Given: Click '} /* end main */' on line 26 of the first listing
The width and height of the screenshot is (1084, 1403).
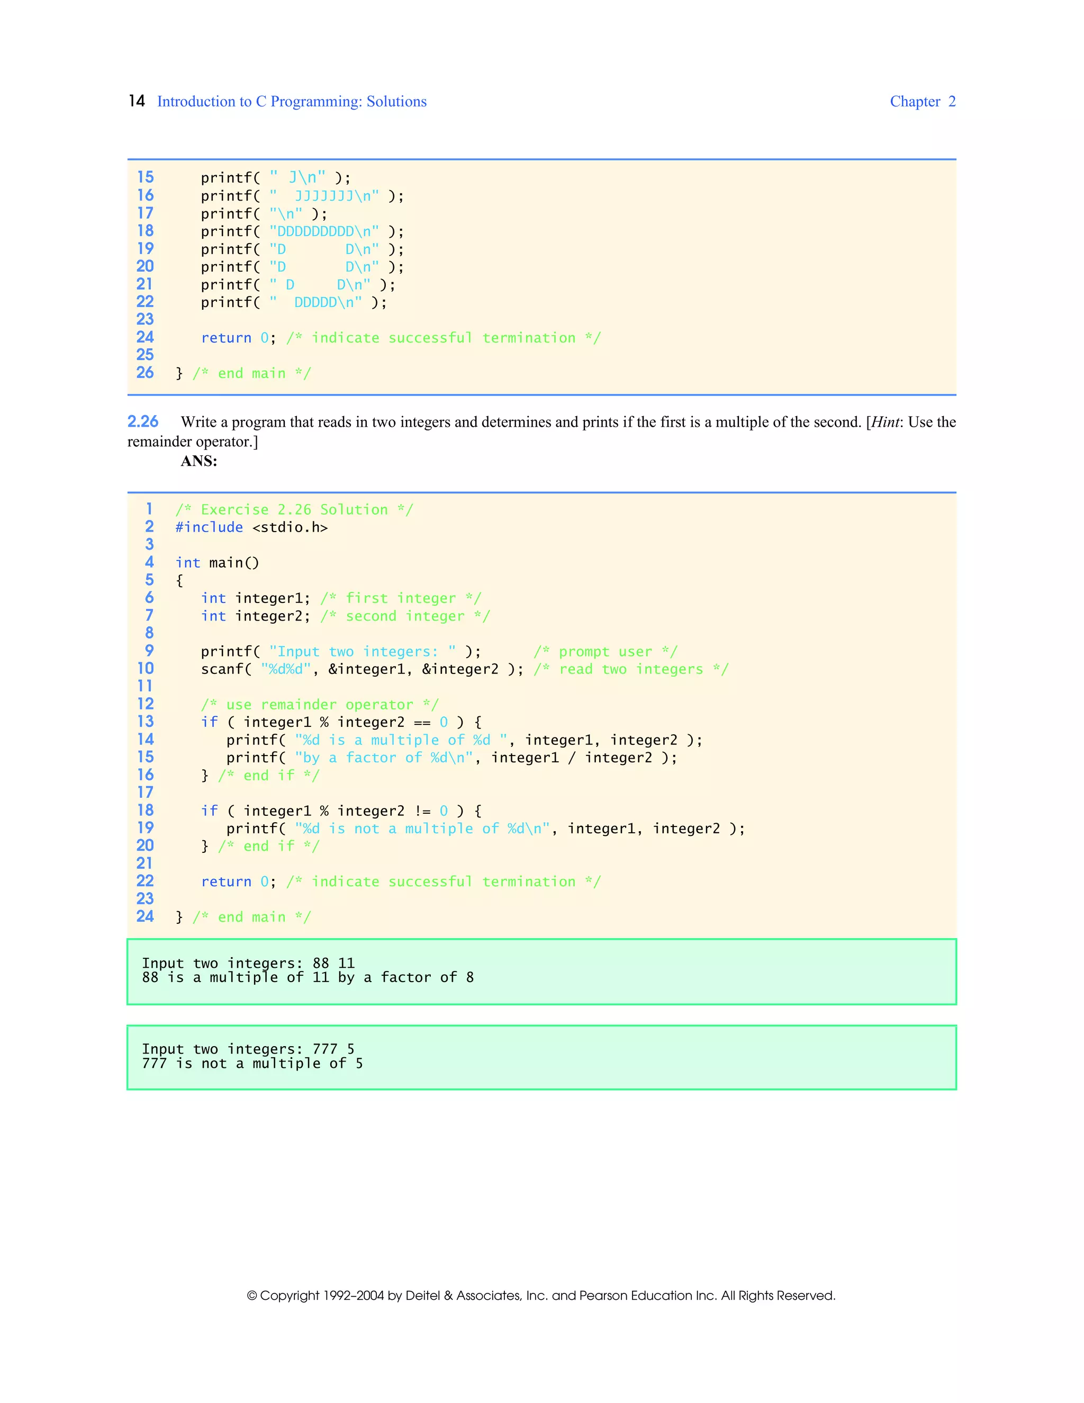Looking at the screenshot, I should click(243, 373).
